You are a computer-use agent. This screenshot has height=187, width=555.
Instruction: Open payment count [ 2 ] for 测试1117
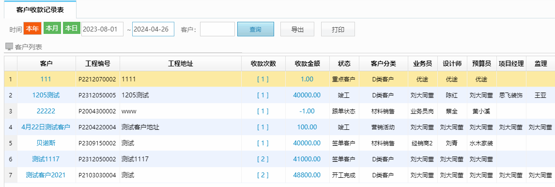(x=262, y=159)
